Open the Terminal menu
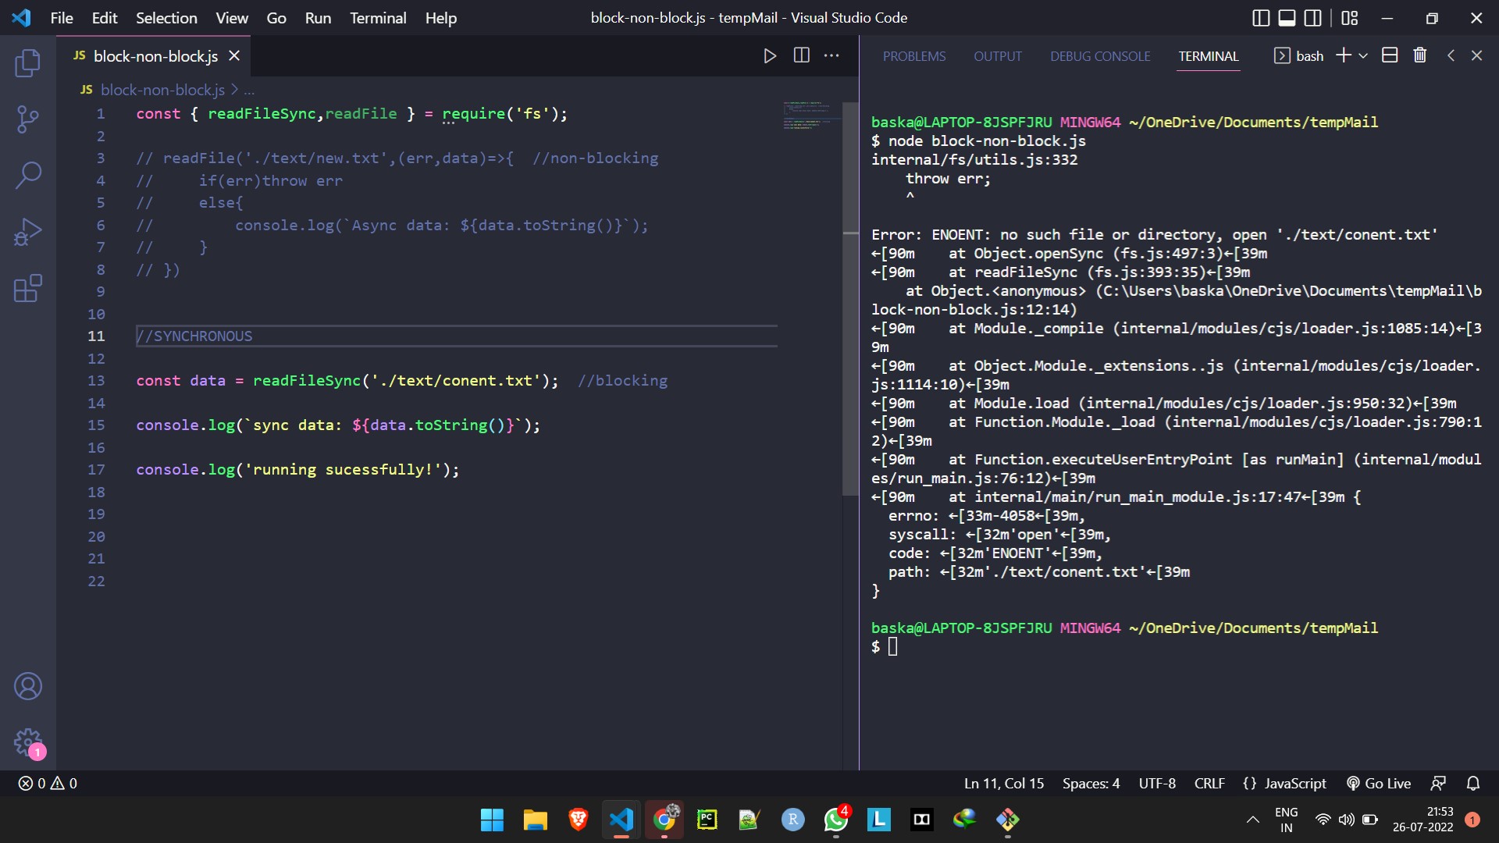 tap(378, 17)
